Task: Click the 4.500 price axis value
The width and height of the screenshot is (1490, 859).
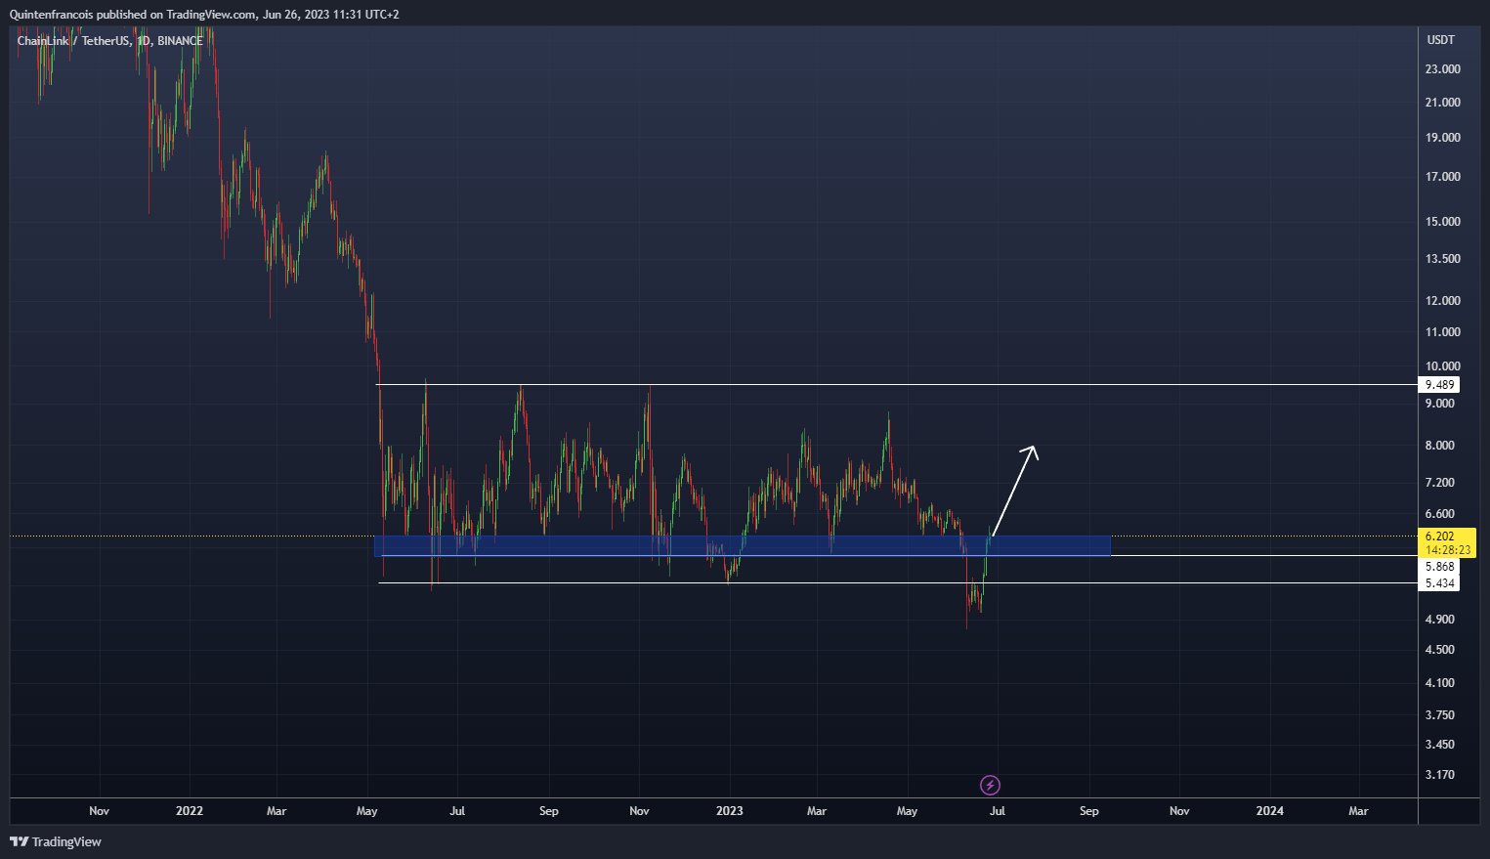Action: pyautogui.click(x=1439, y=650)
